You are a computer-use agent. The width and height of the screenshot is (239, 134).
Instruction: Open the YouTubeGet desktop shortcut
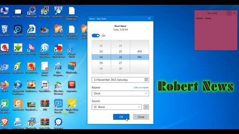[x=18, y=49]
